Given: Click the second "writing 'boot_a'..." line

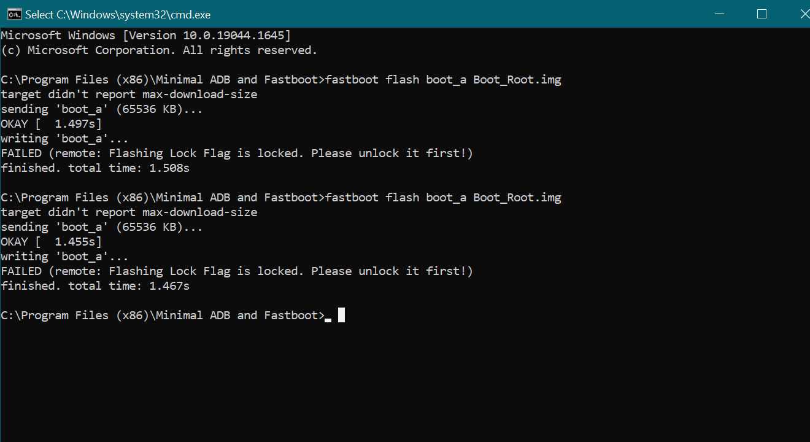Looking at the screenshot, I should (x=64, y=257).
